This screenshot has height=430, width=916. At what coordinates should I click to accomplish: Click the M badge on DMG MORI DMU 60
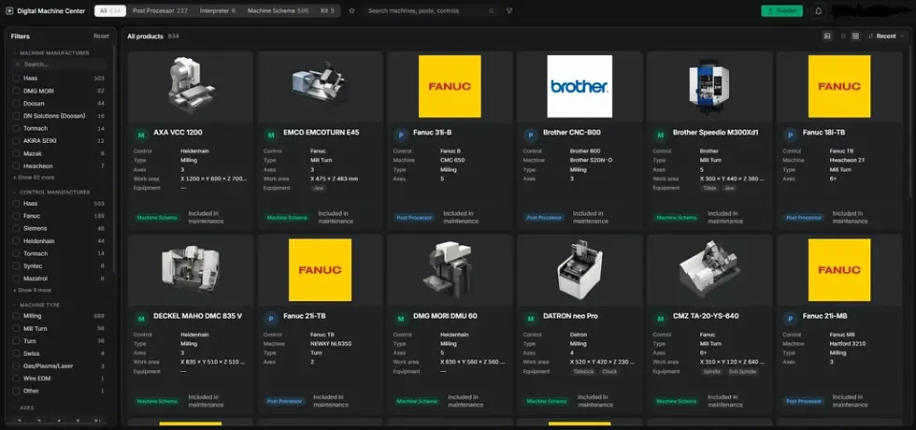(401, 319)
